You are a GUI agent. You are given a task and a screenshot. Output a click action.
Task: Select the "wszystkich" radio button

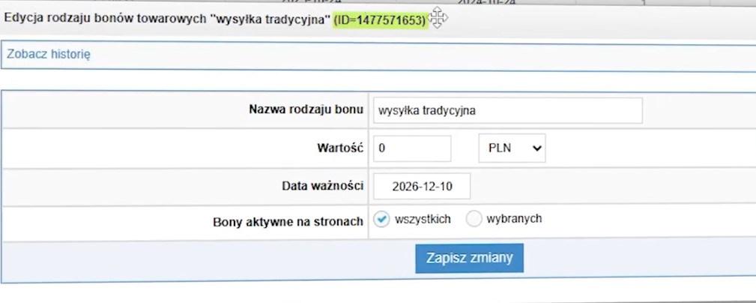(381, 219)
